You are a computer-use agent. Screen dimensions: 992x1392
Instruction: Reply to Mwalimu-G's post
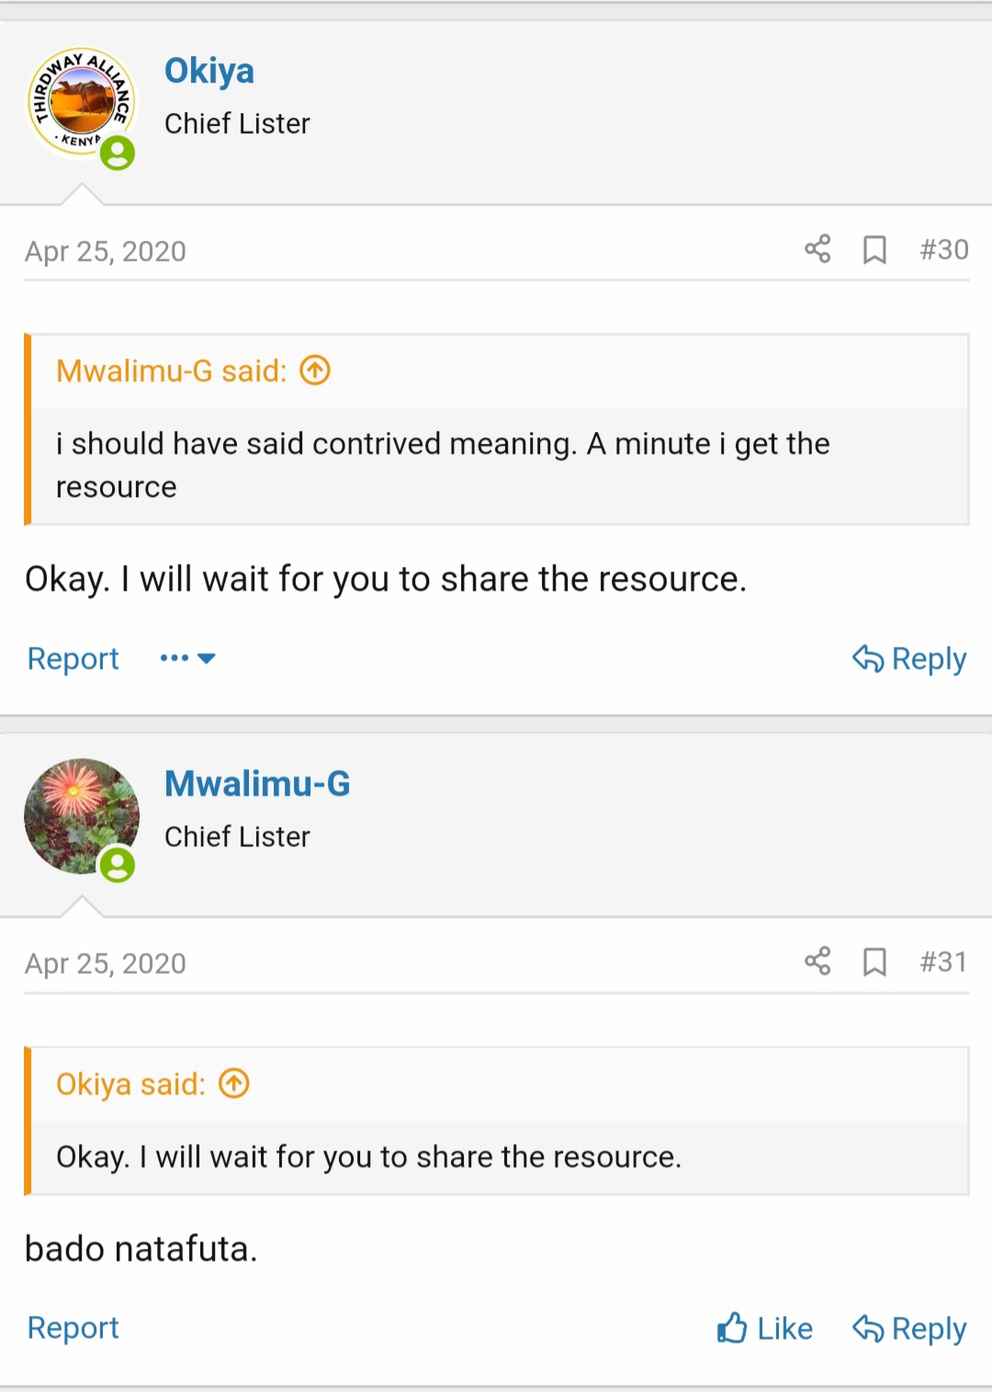point(908,1329)
